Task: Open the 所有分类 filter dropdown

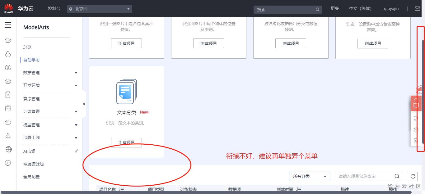Action: click(310, 176)
